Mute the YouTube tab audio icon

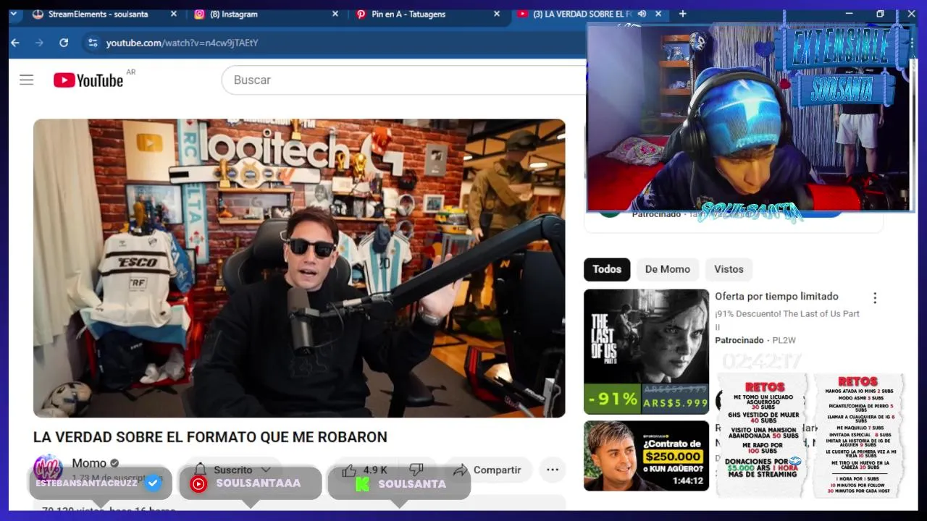click(642, 14)
